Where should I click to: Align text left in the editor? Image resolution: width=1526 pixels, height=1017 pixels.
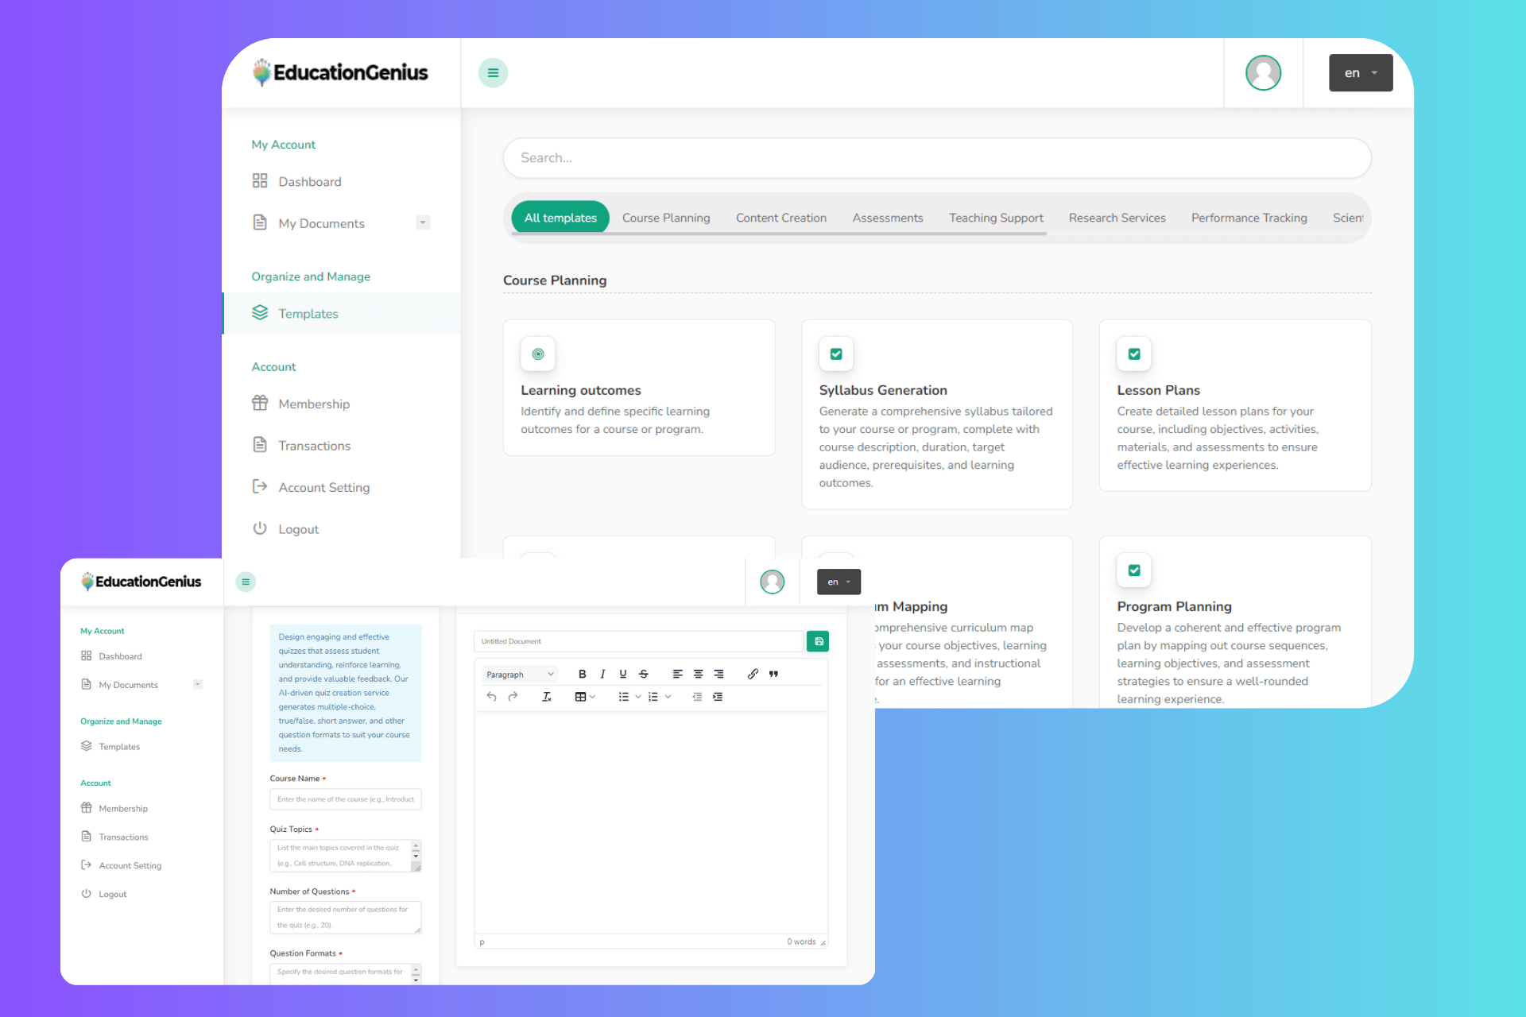(677, 674)
